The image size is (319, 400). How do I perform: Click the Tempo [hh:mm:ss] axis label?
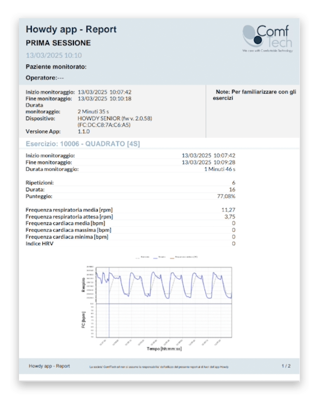pyautogui.click(x=164, y=348)
